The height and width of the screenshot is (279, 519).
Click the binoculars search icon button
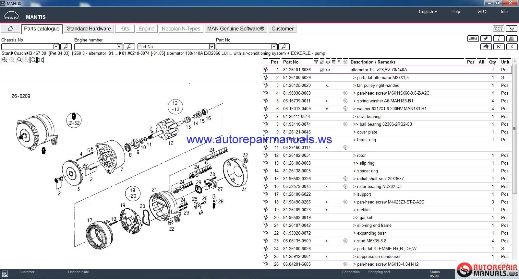point(486,47)
